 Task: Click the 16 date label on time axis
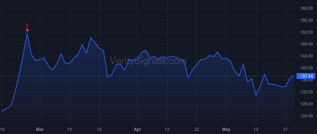[x=2, y=129]
